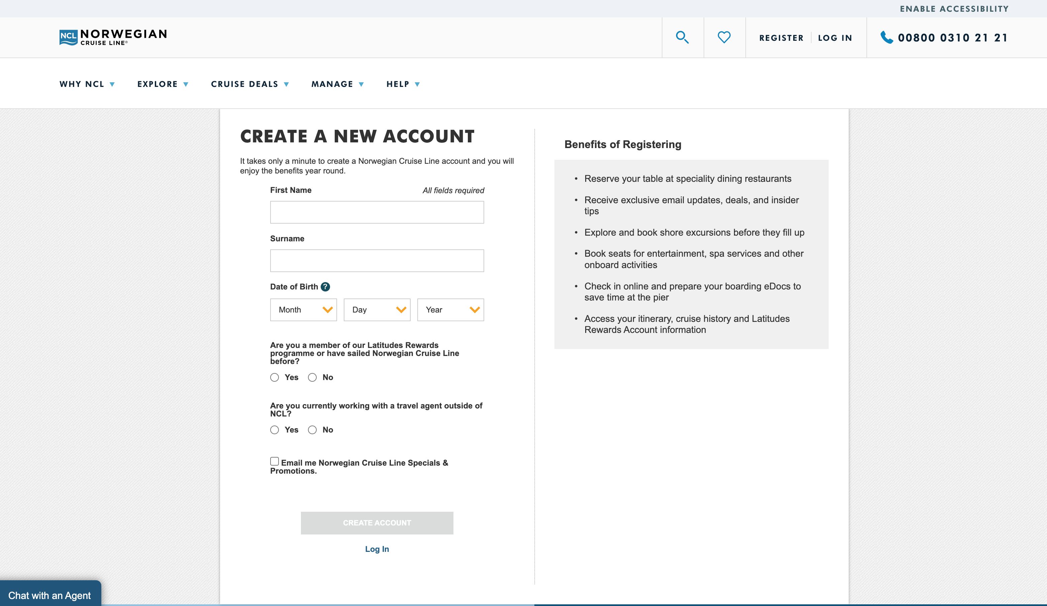Click 'Receive exclusive email updates' bullet
Screen dimensions: 1047x606
(691, 206)
